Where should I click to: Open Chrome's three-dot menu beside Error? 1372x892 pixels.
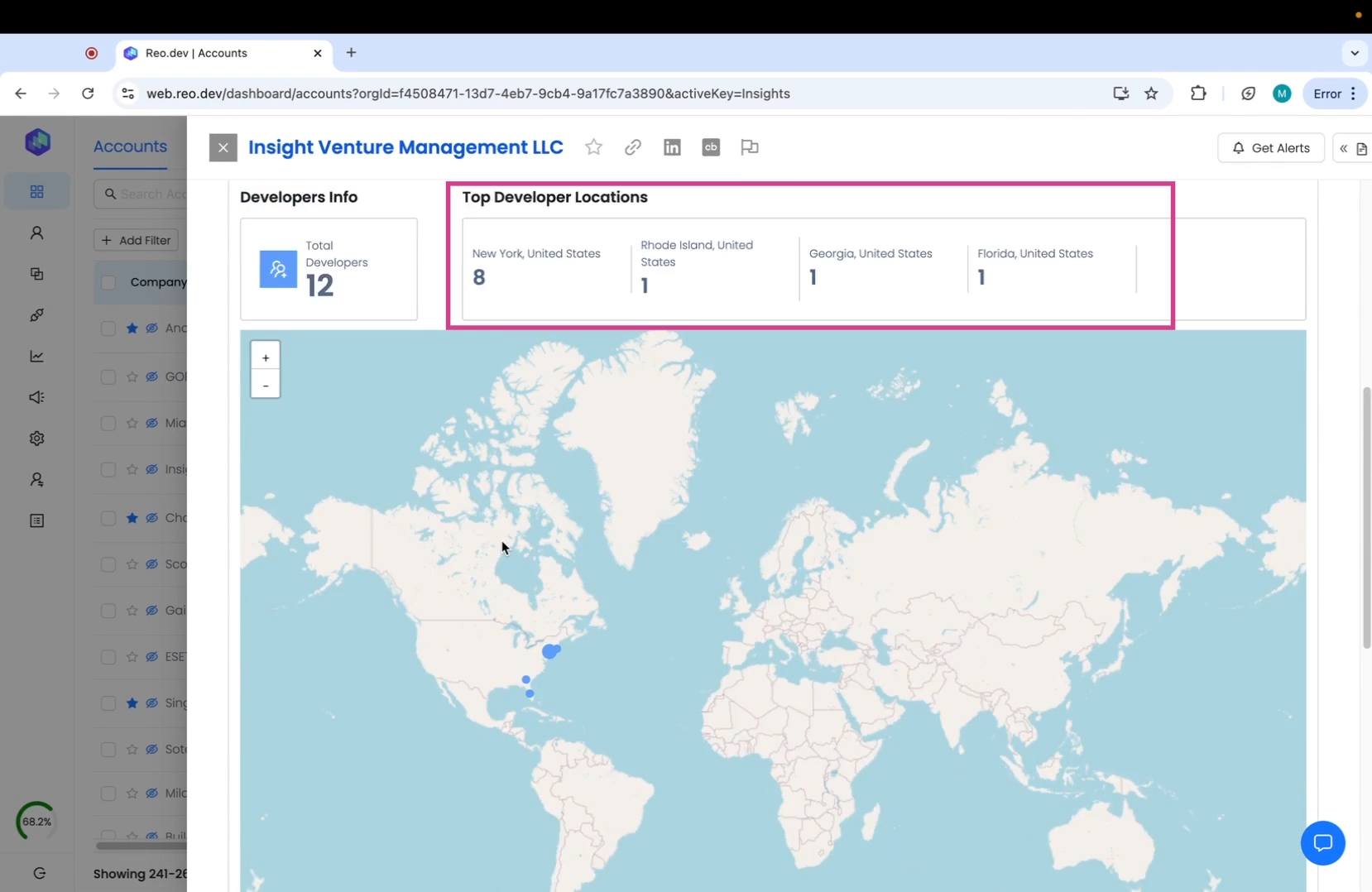pyautogui.click(x=1353, y=94)
